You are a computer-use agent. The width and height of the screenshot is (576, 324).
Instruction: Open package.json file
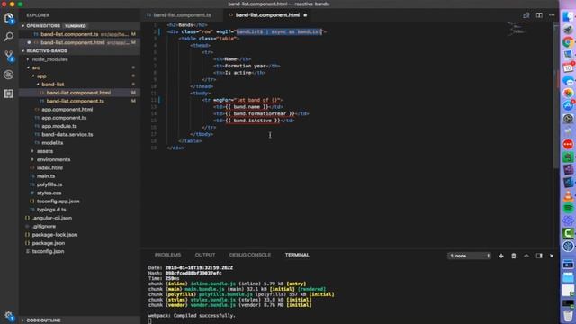[80, 243]
